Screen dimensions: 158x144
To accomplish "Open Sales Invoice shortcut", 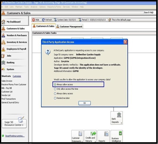I will click(7, 81).
